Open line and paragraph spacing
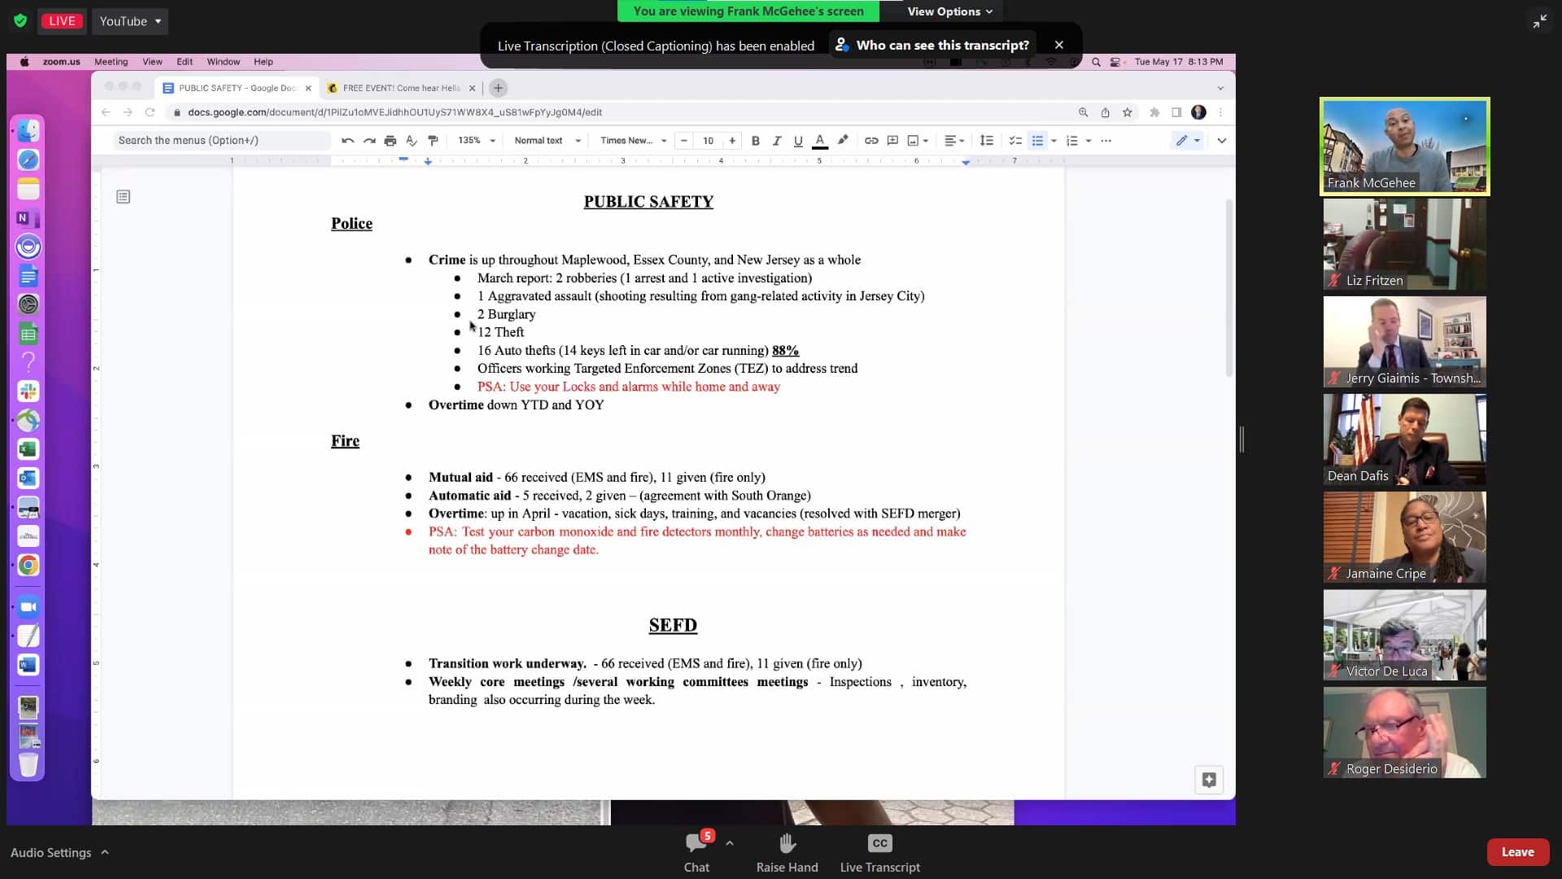 click(x=987, y=141)
